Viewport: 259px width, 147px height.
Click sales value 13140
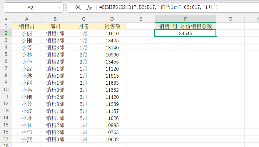coord(112,48)
